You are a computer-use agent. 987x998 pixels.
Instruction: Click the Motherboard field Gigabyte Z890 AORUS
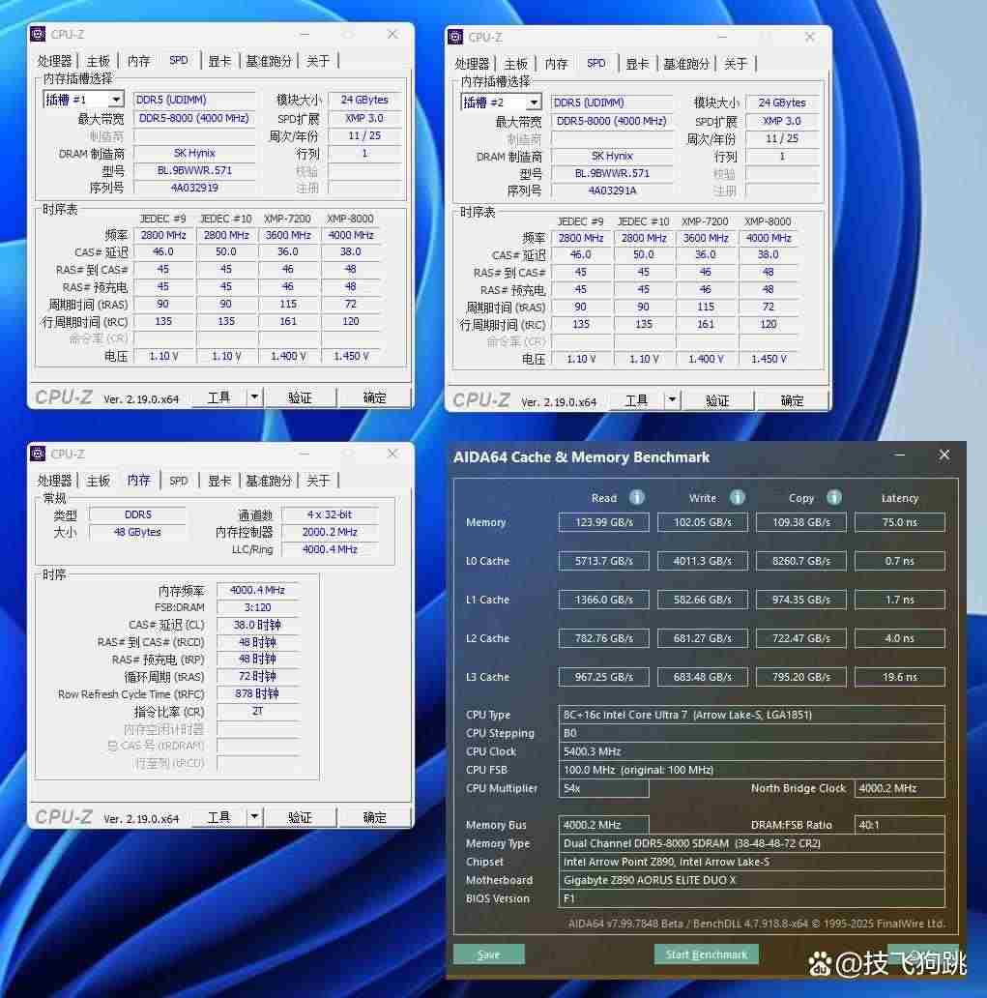(751, 880)
